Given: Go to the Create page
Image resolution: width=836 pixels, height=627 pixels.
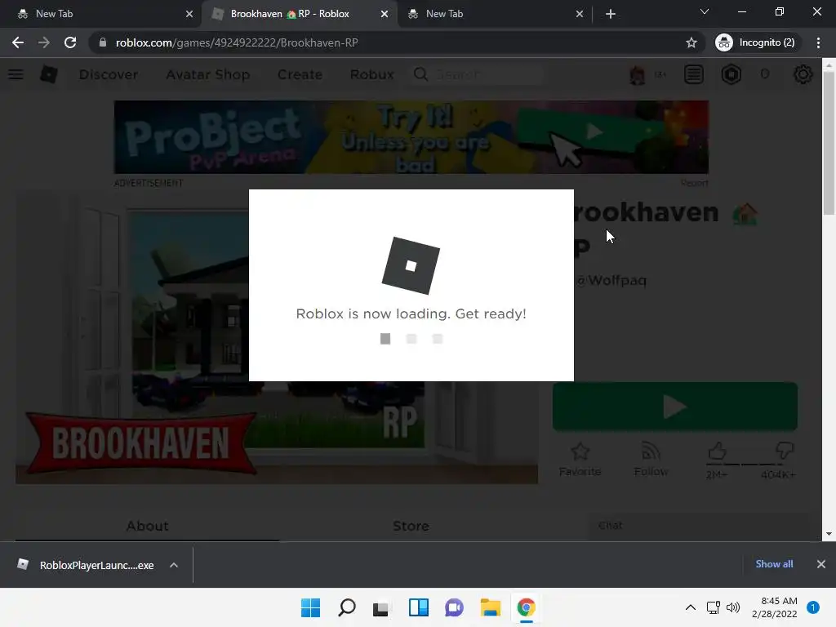Looking at the screenshot, I should coord(300,74).
